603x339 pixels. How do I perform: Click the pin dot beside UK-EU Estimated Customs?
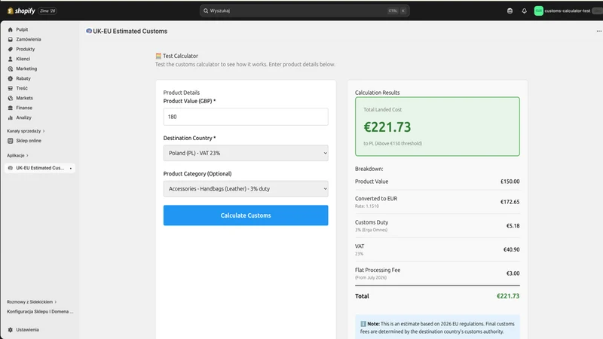click(71, 168)
